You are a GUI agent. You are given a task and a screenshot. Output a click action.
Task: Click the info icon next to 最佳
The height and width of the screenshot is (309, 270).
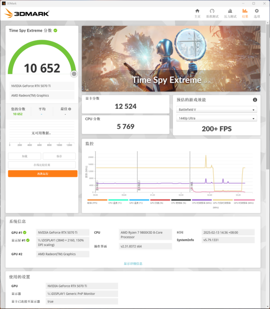tap(70, 109)
